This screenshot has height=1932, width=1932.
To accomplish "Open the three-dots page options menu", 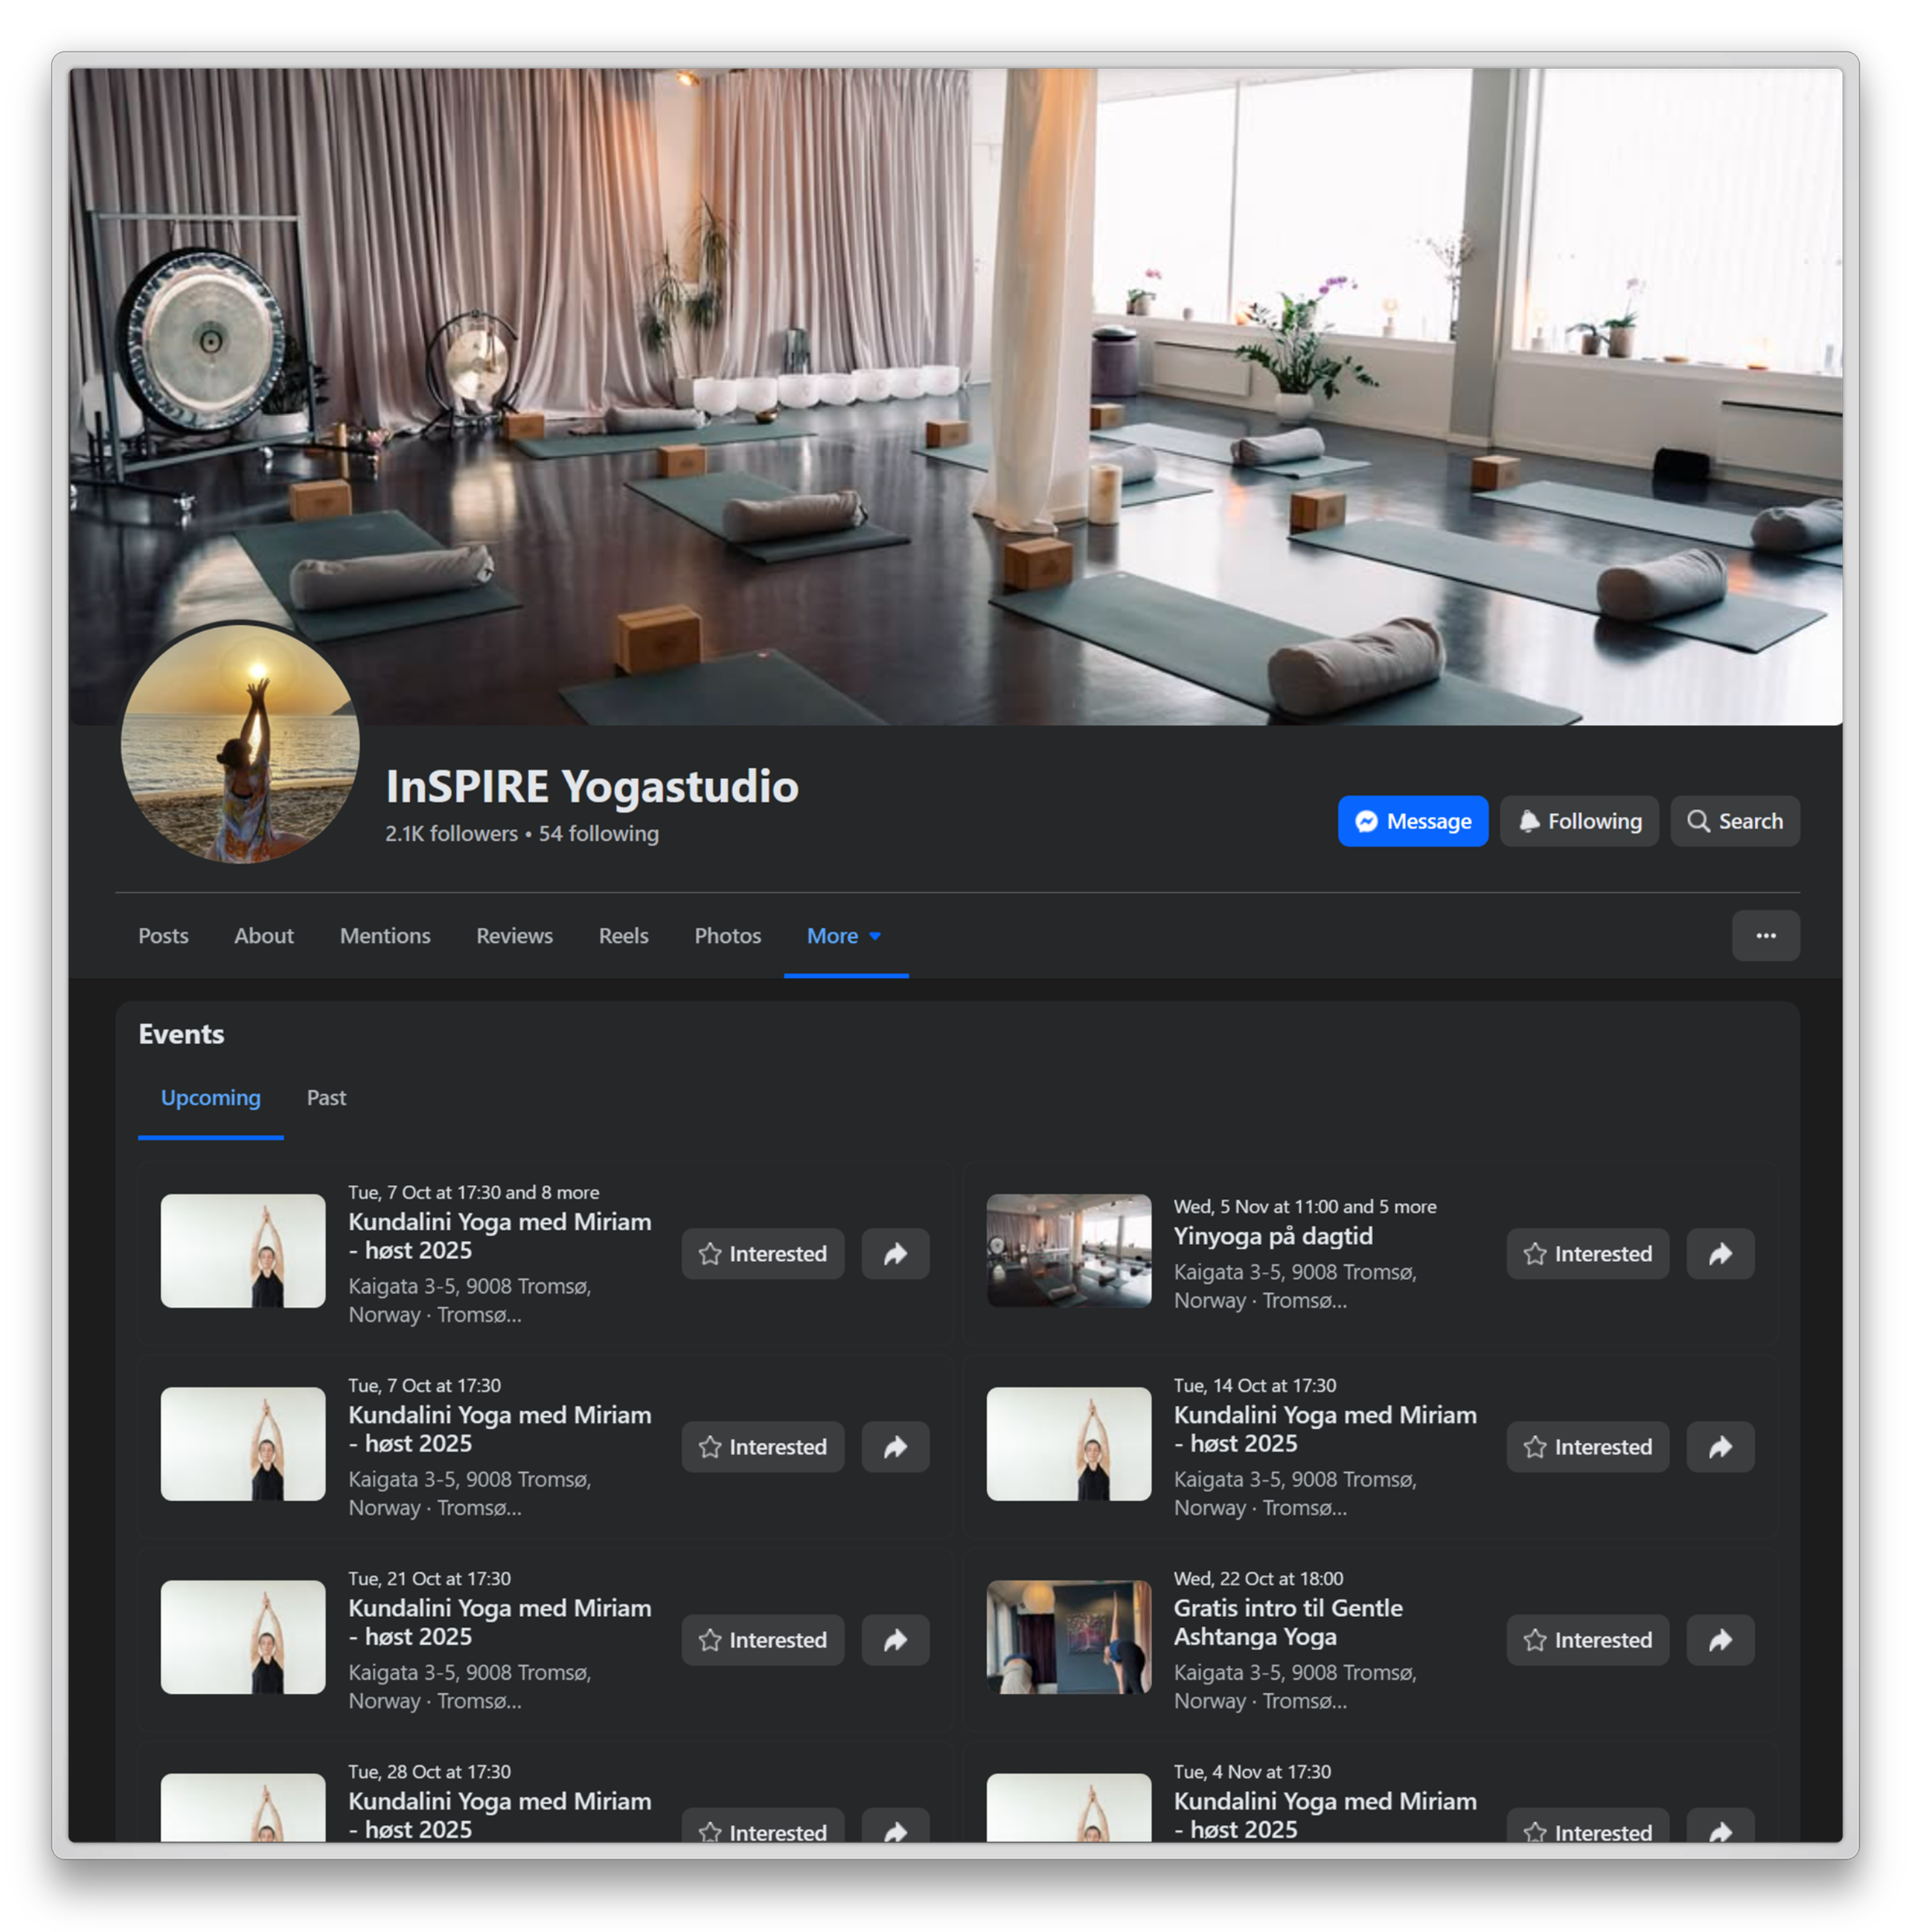I will (x=1765, y=936).
